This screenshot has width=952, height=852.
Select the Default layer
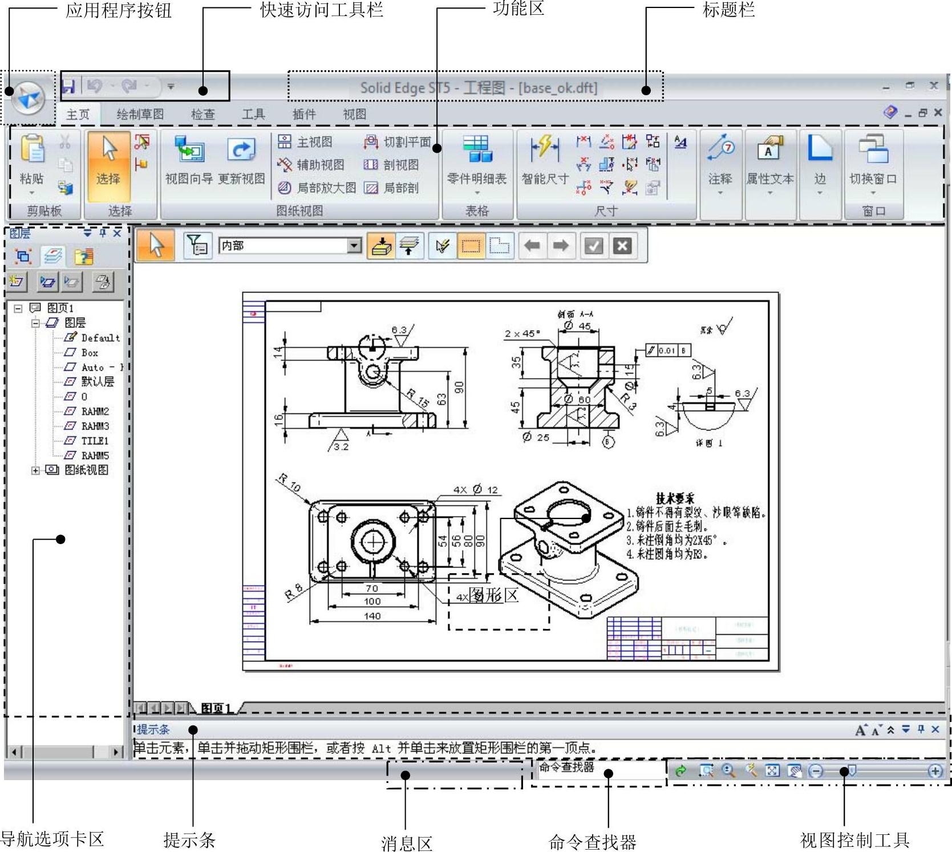(x=93, y=338)
